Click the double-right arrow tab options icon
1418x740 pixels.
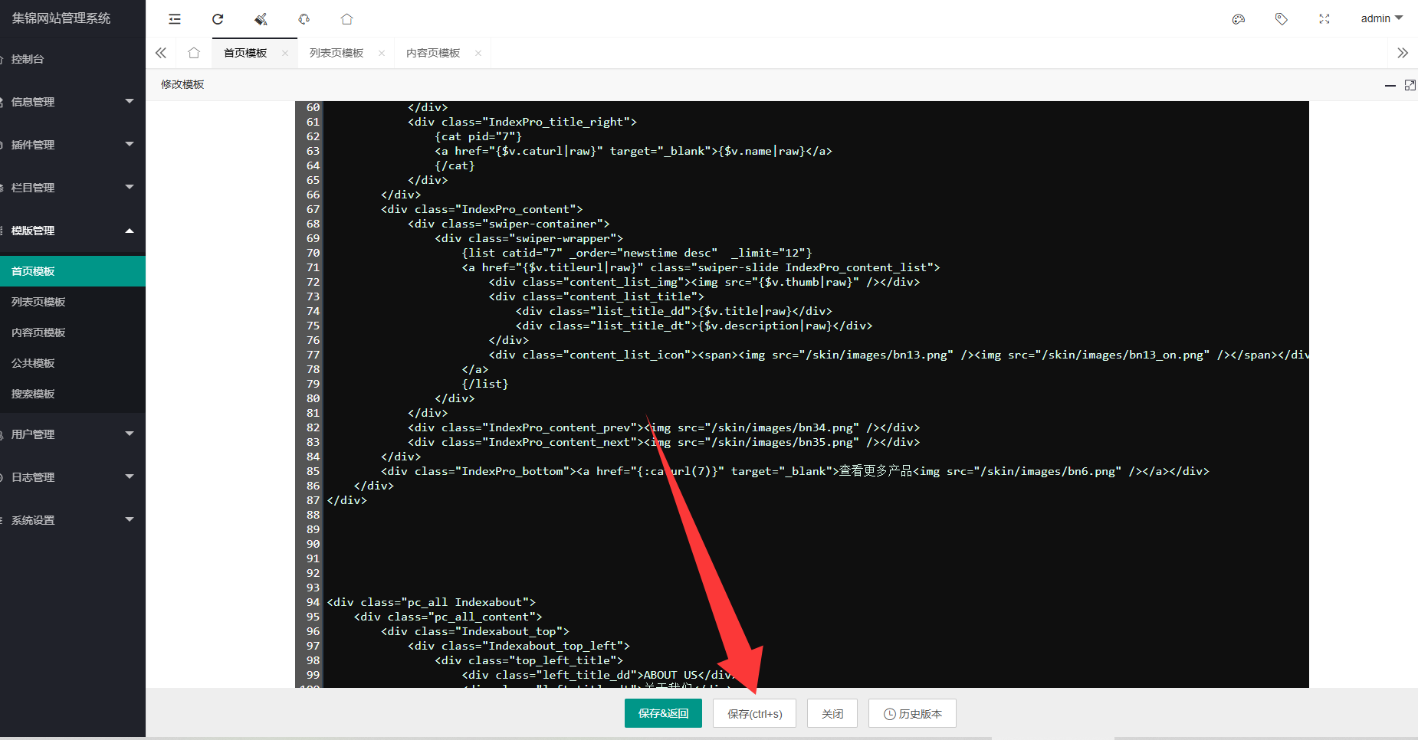1403,53
